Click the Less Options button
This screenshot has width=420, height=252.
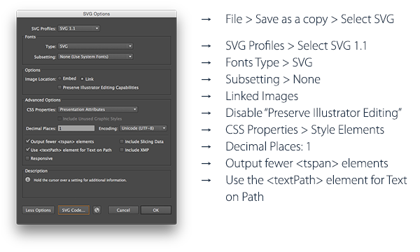point(38,210)
